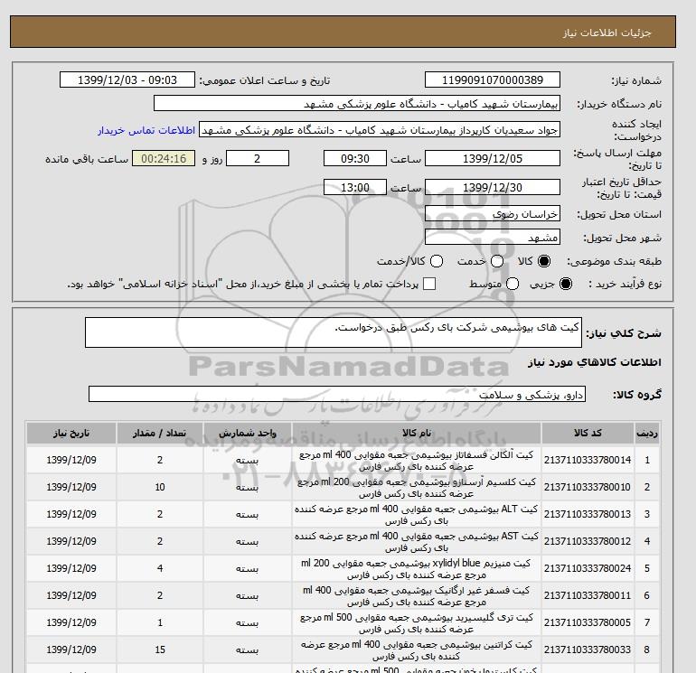Select the جزیی purchase type radio
The image size is (696, 673).
566,284
